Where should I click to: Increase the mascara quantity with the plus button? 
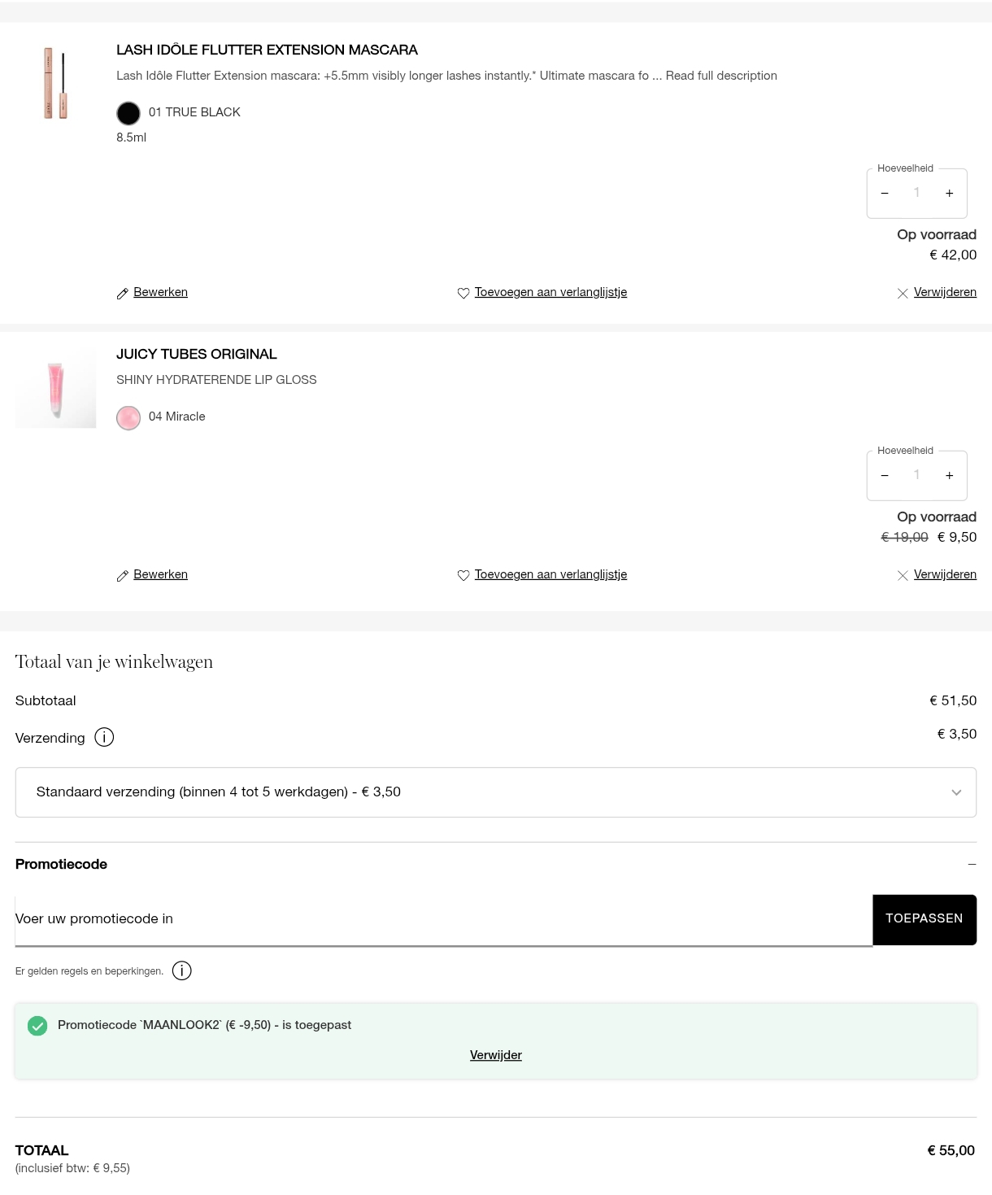click(949, 194)
